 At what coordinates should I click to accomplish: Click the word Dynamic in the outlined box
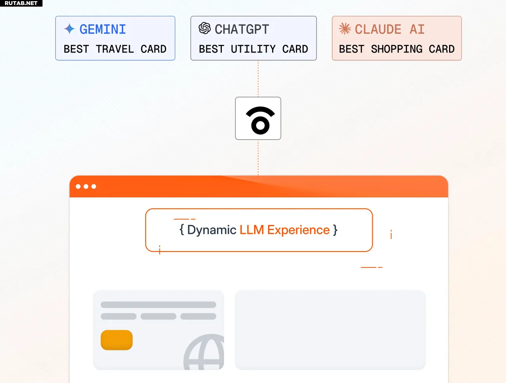point(212,230)
